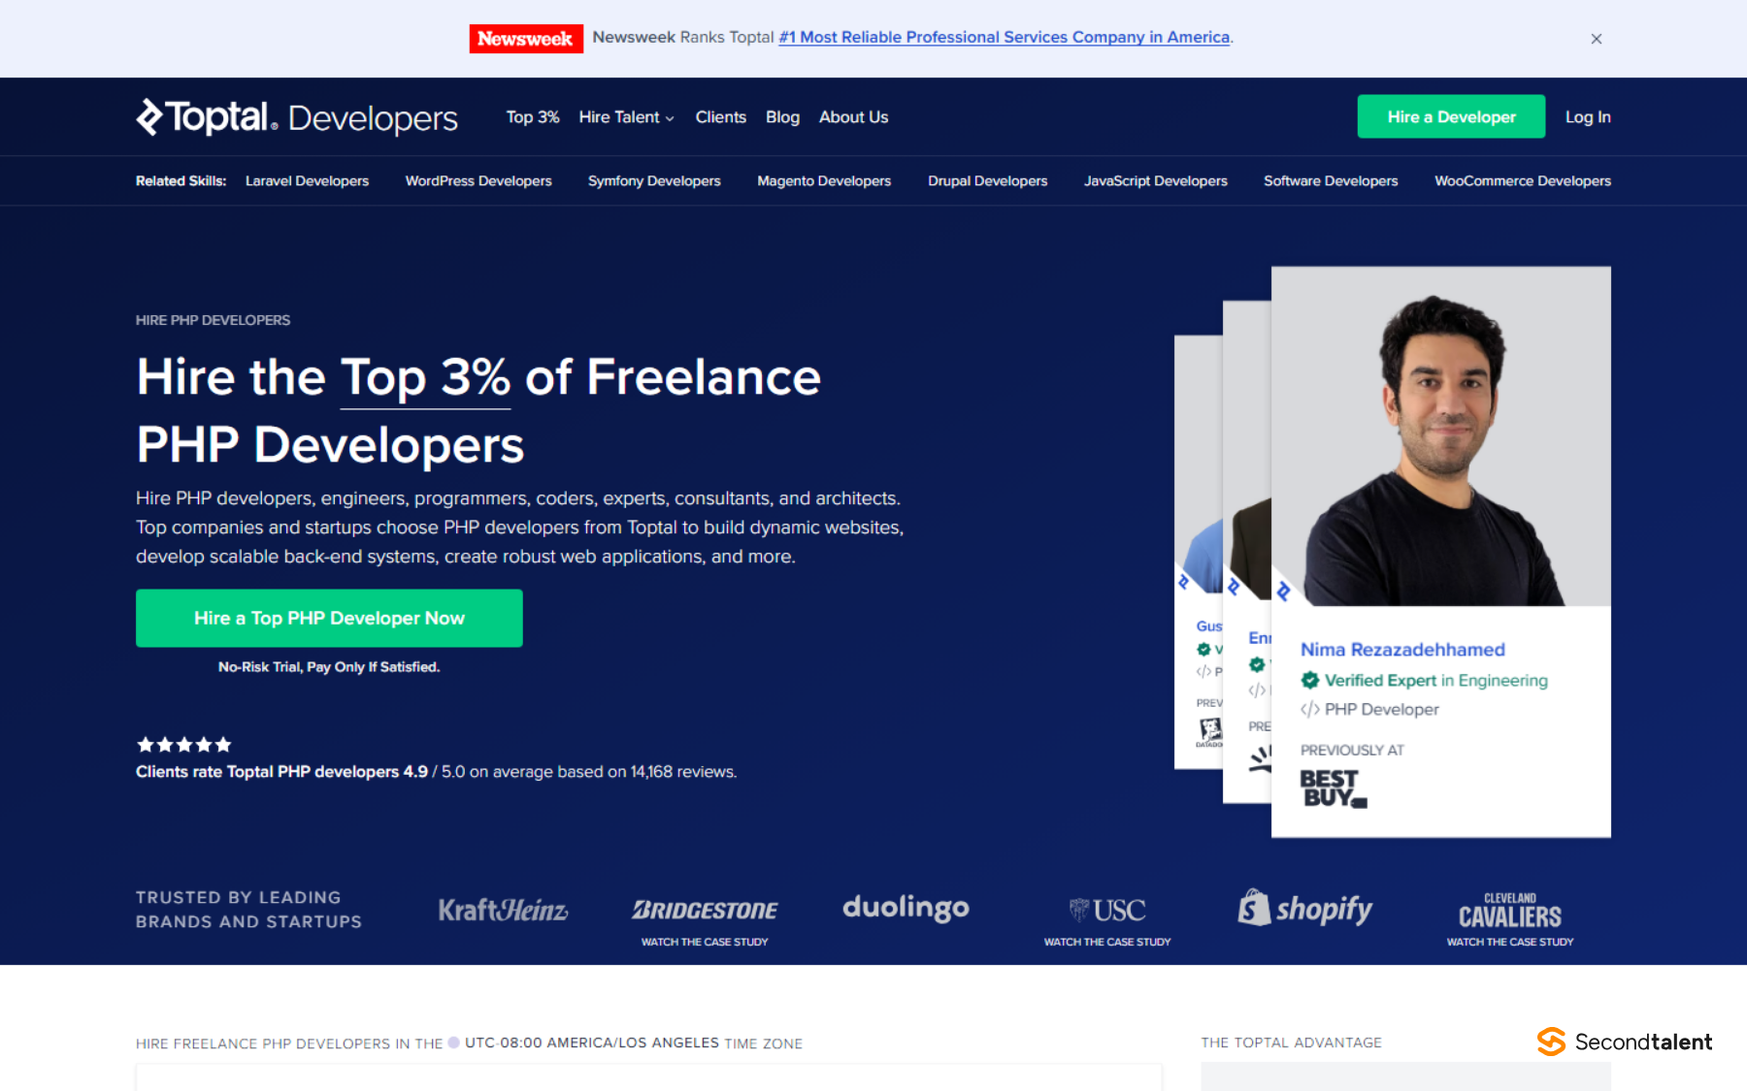1747x1091 pixels.
Task: Select the partially hidden middle developer card
Action: [x=1247, y=553]
